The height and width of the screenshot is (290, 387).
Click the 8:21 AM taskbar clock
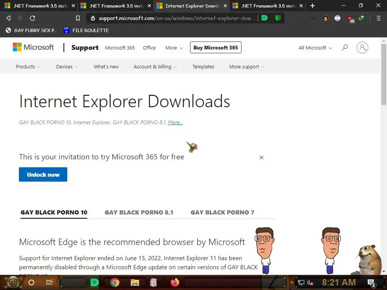pos(339,282)
